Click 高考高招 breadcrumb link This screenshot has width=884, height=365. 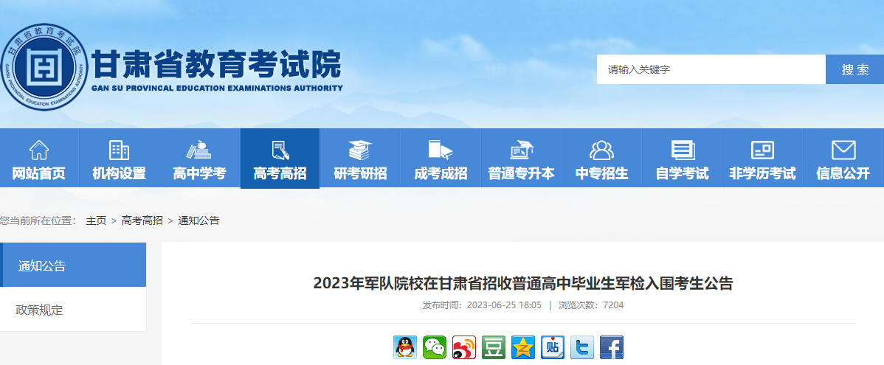click(142, 220)
